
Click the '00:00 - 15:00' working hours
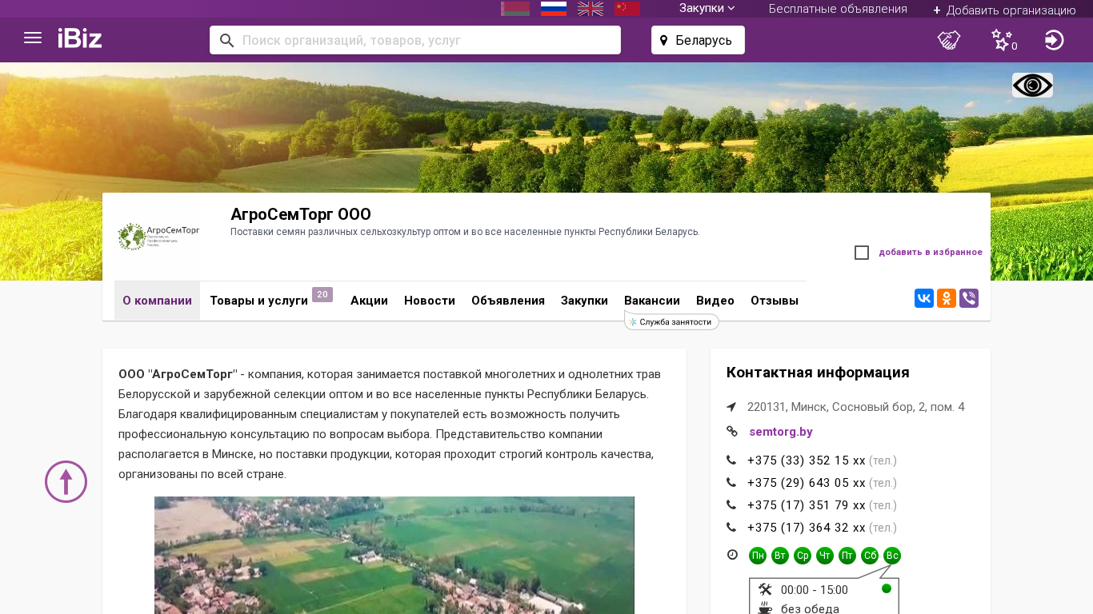(815, 590)
